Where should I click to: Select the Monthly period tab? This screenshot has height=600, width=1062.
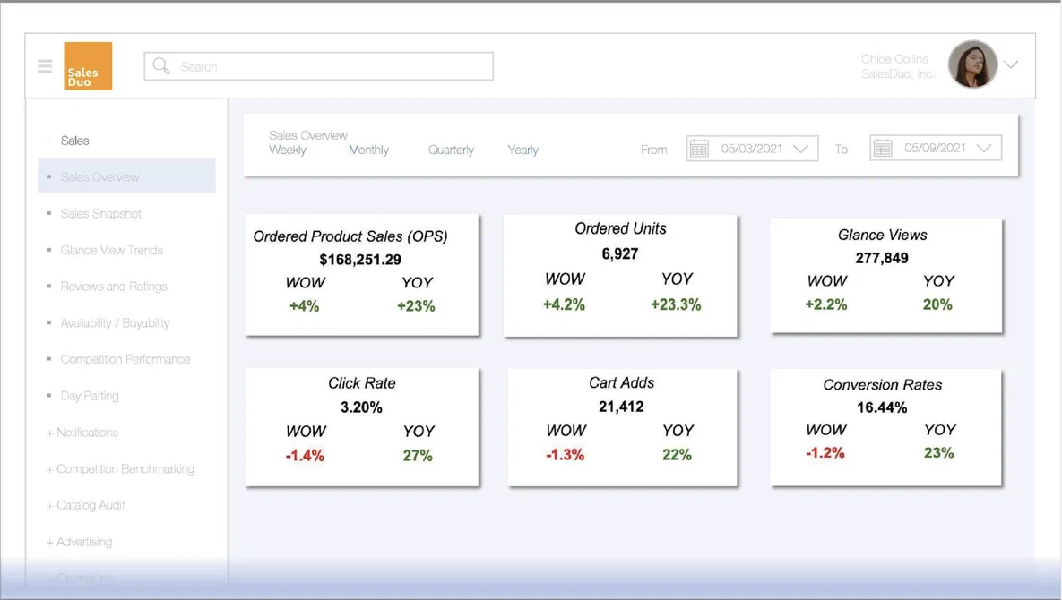(368, 150)
